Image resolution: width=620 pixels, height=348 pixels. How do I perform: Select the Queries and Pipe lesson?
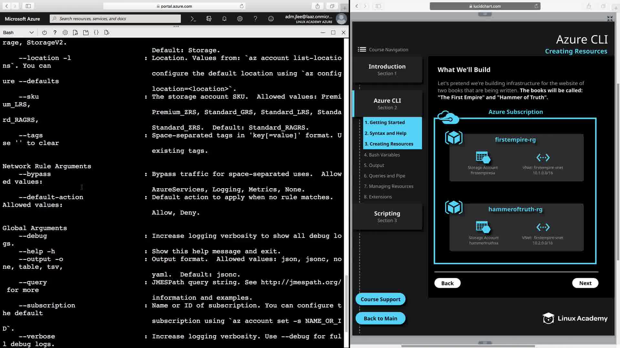point(384,176)
